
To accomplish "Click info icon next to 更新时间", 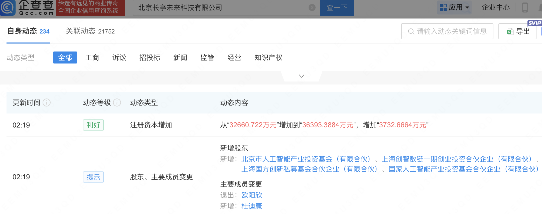I will pos(47,102).
